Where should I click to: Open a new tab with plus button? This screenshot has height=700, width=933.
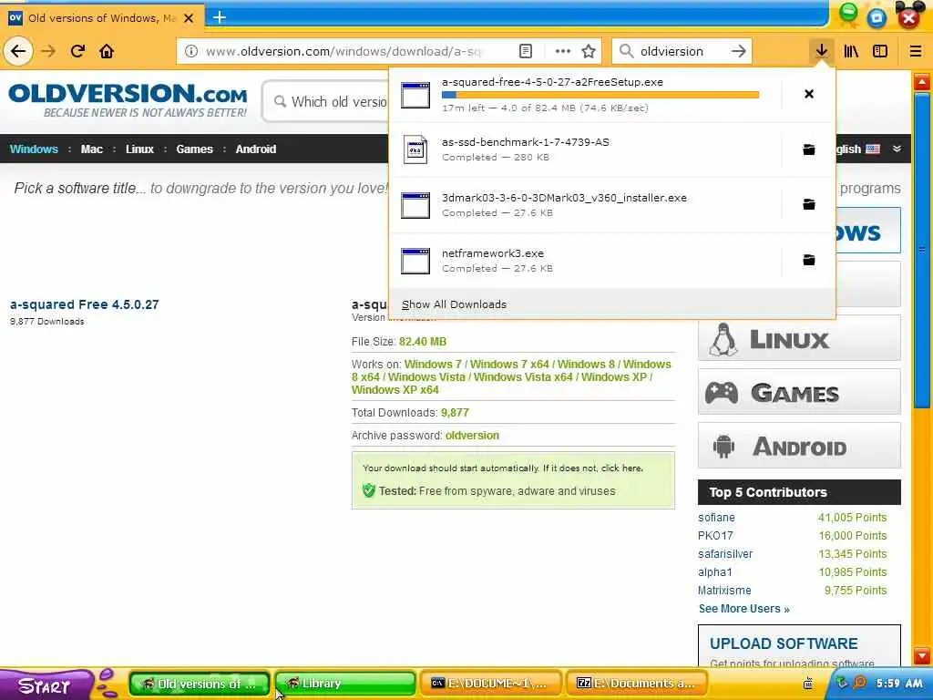coord(220,17)
